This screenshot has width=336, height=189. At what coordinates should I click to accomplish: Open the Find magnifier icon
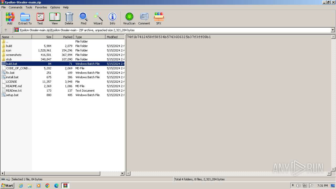tap(83, 19)
